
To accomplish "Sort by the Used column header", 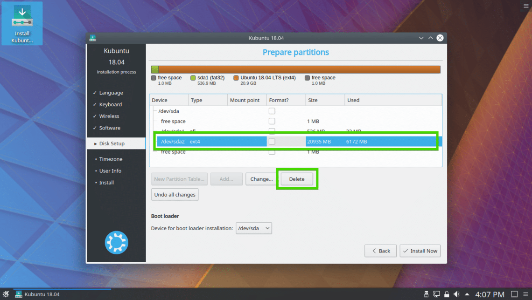I will click(393, 100).
